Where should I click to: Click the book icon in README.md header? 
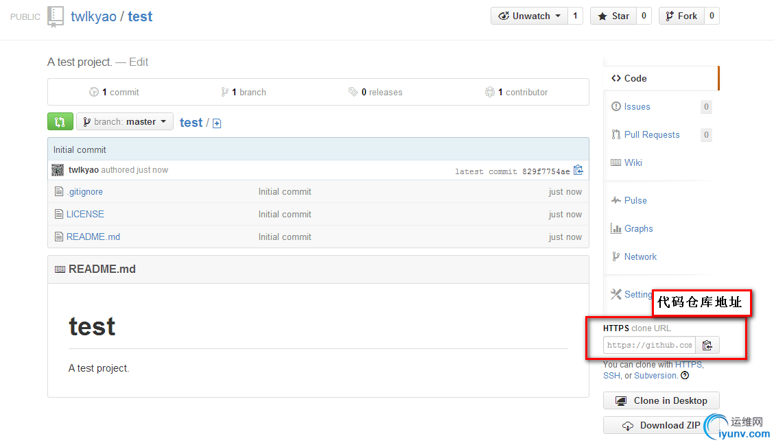(x=60, y=269)
